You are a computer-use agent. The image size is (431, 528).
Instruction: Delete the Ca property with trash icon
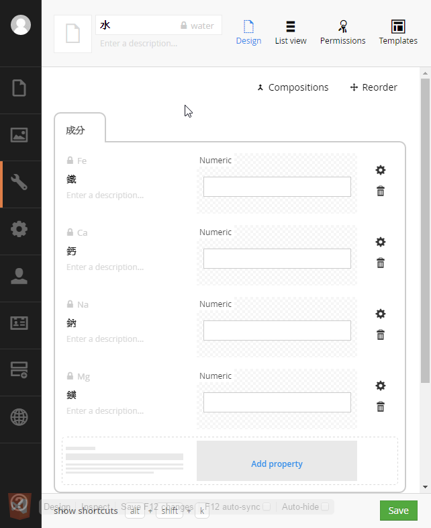tap(381, 263)
